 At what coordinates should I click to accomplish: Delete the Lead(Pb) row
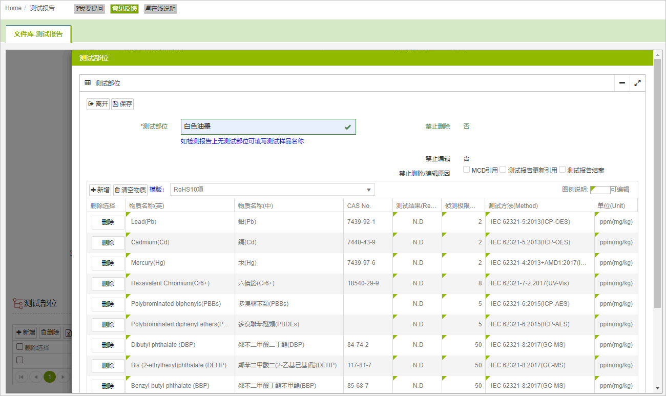click(x=108, y=222)
